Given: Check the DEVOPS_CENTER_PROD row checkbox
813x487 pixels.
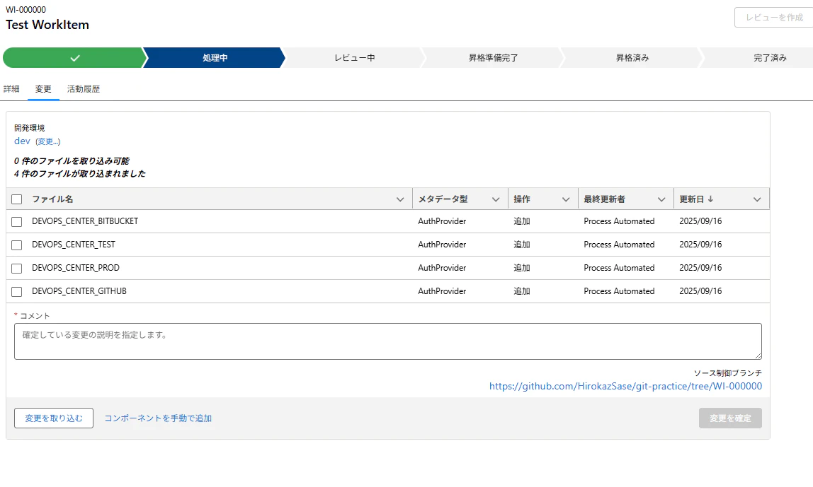Looking at the screenshot, I should (x=16, y=268).
